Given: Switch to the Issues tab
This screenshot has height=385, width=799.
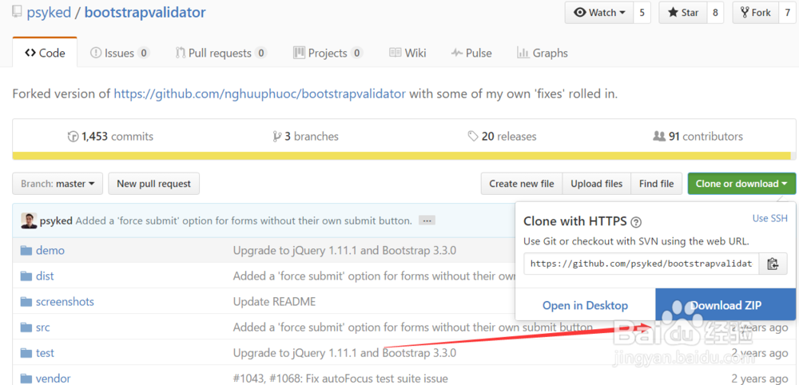Looking at the screenshot, I should coord(120,53).
